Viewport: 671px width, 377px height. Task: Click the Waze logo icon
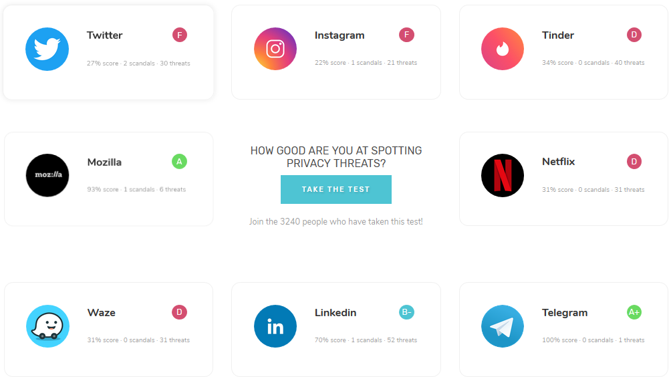pos(47,326)
